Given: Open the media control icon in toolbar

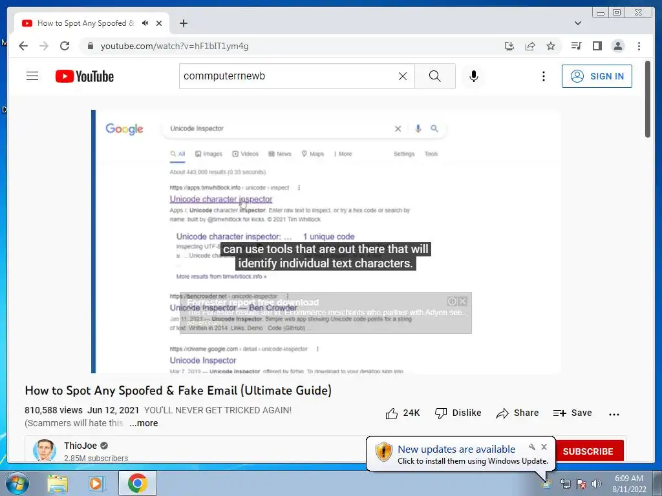Looking at the screenshot, I should (576, 46).
